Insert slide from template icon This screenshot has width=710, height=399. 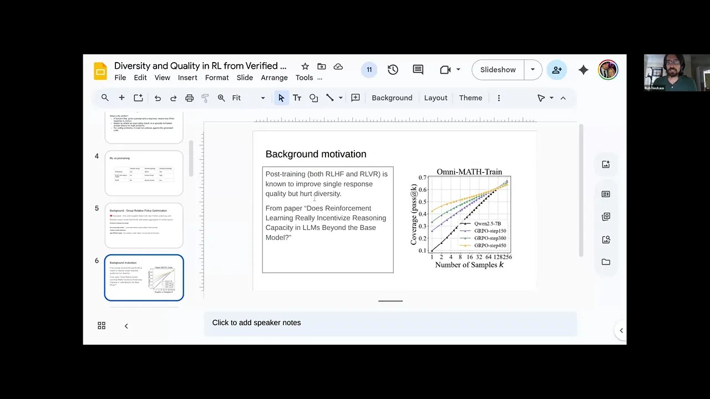[x=138, y=98]
